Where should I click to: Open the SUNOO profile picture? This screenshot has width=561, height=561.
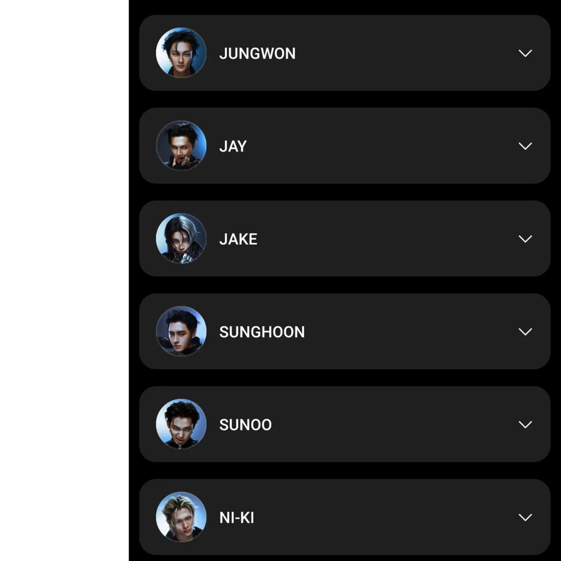181,424
